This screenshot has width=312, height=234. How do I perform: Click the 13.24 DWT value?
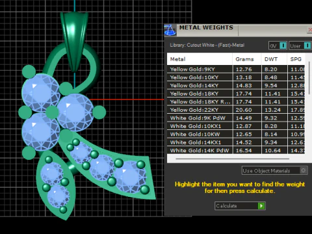click(x=272, y=110)
